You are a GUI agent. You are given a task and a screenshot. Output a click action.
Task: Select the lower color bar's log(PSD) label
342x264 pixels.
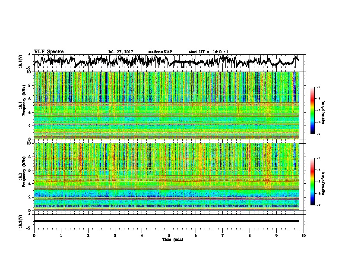(324, 183)
